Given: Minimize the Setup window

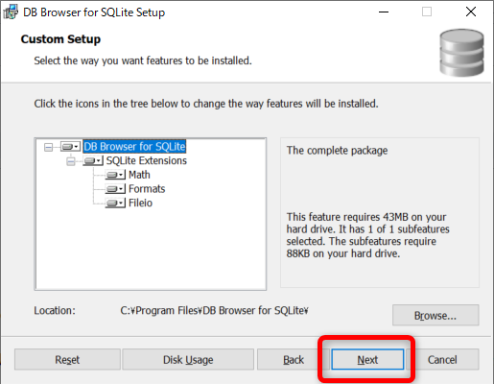Looking at the screenshot, I should 384,12.
